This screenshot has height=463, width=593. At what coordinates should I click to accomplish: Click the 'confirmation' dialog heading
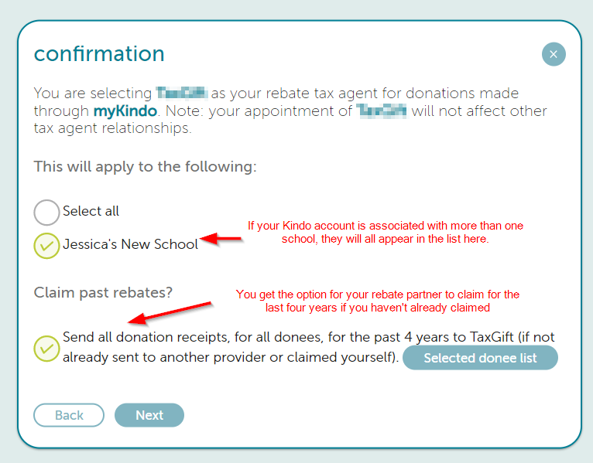tap(99, 53)
